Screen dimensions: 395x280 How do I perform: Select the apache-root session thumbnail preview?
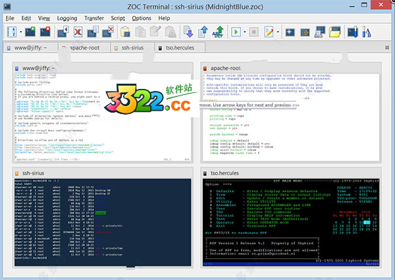[291, 117]
